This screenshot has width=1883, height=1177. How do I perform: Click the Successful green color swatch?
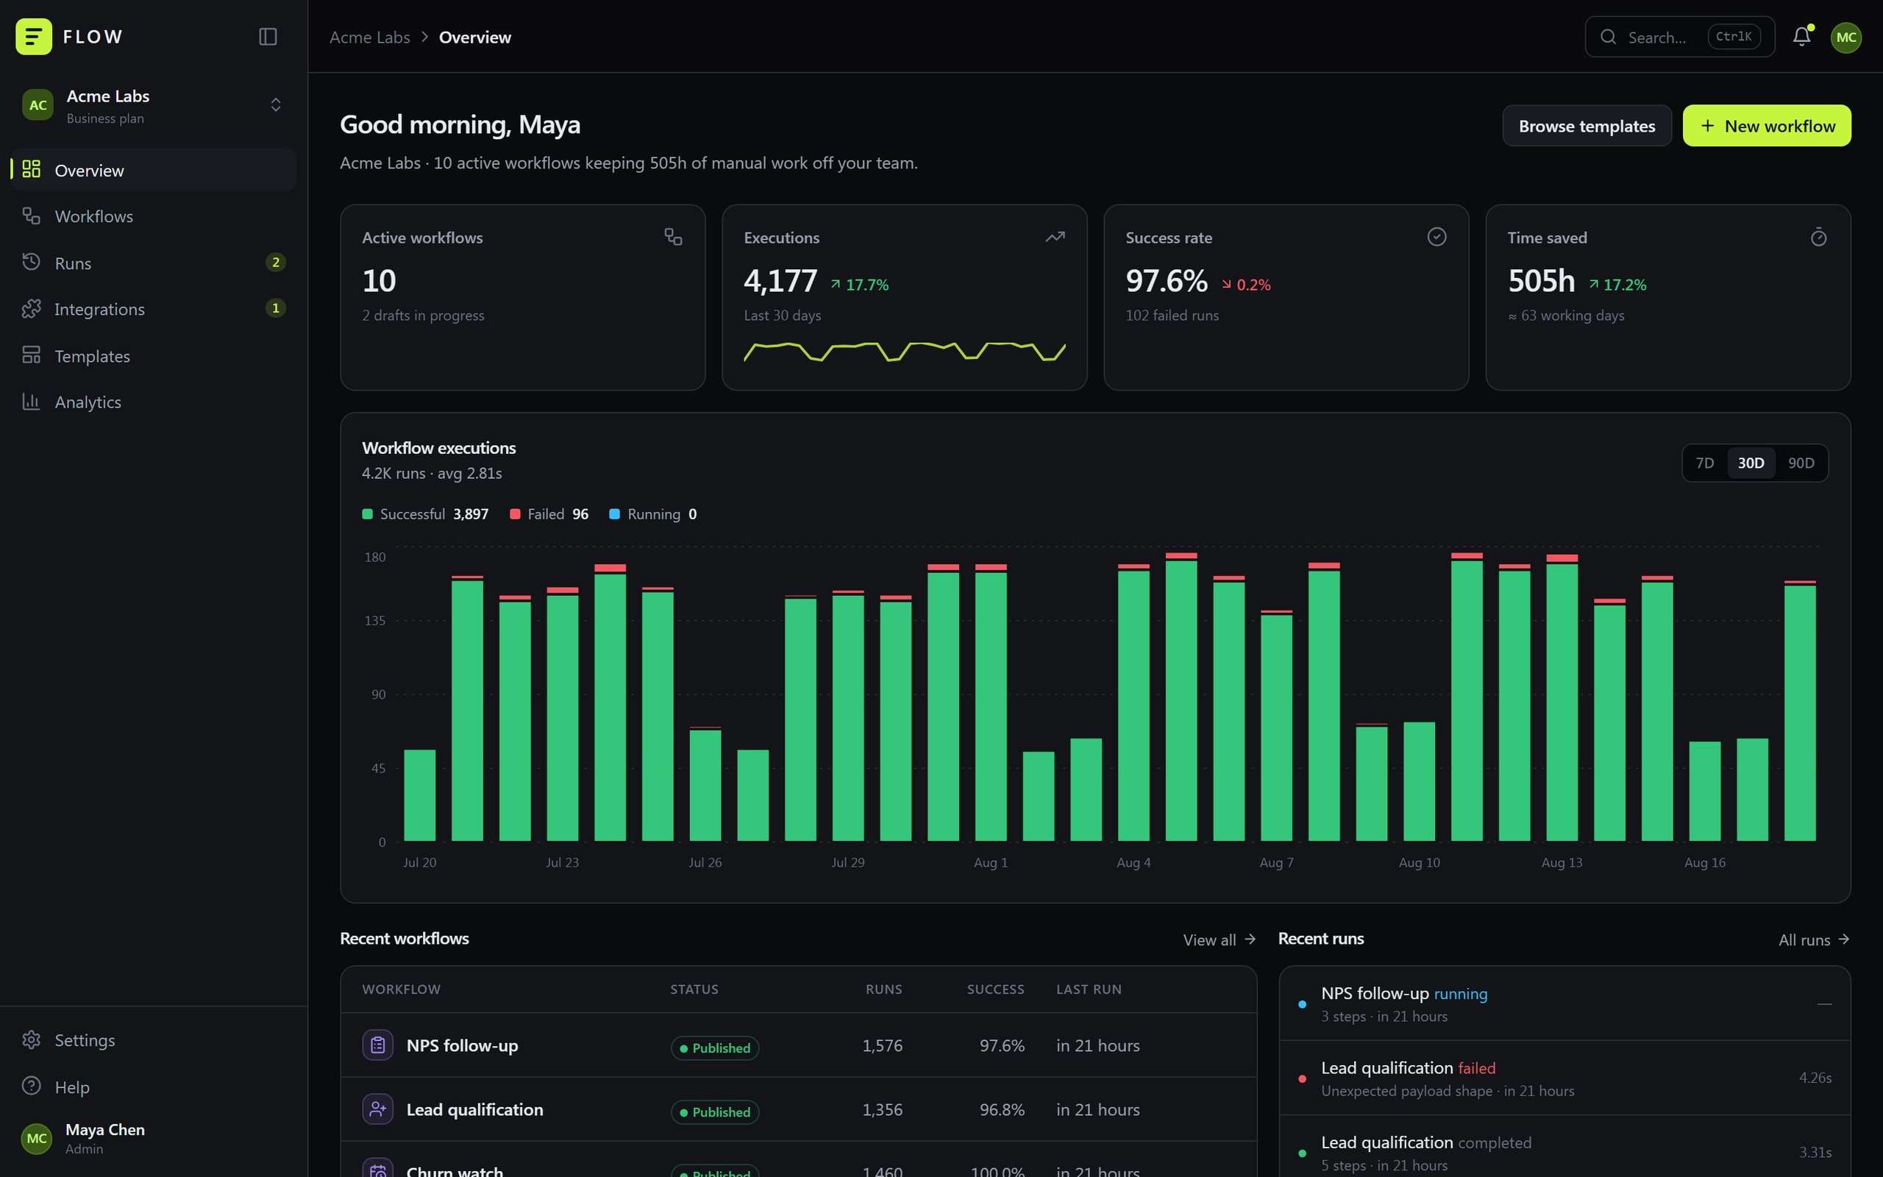[x=367, y=513]
